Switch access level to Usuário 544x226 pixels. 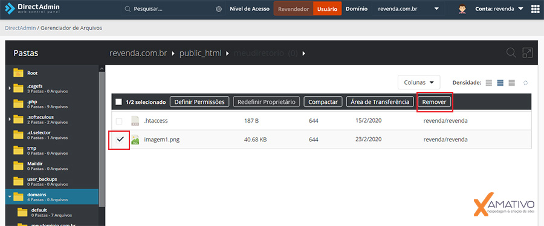click(x=327, y=9)
